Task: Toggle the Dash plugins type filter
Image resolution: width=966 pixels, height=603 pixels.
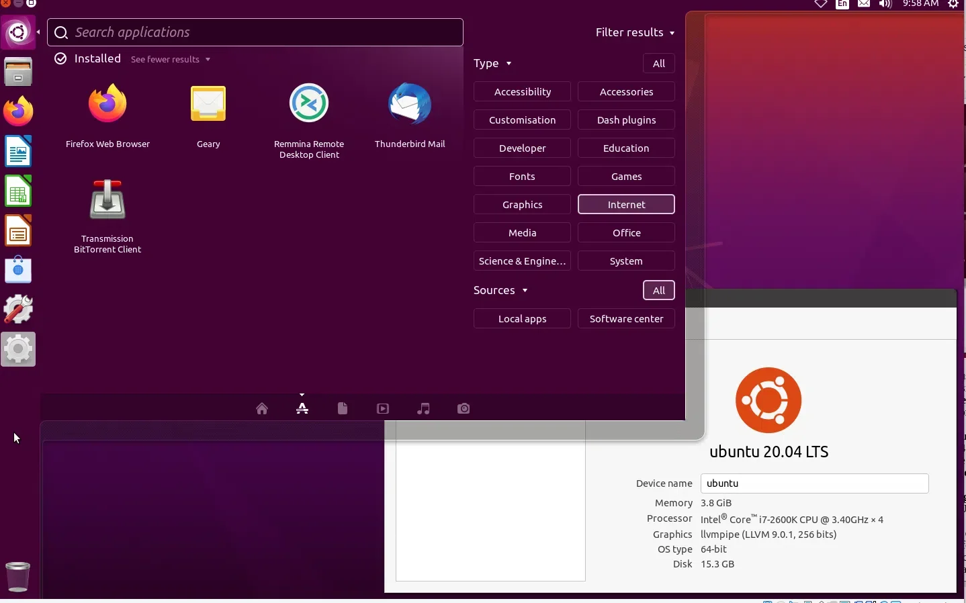Action: click(627, 120)
